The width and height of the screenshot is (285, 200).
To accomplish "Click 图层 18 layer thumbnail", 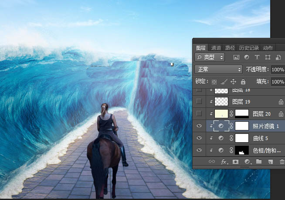I will pyautogui.click(x=221, y=91).
